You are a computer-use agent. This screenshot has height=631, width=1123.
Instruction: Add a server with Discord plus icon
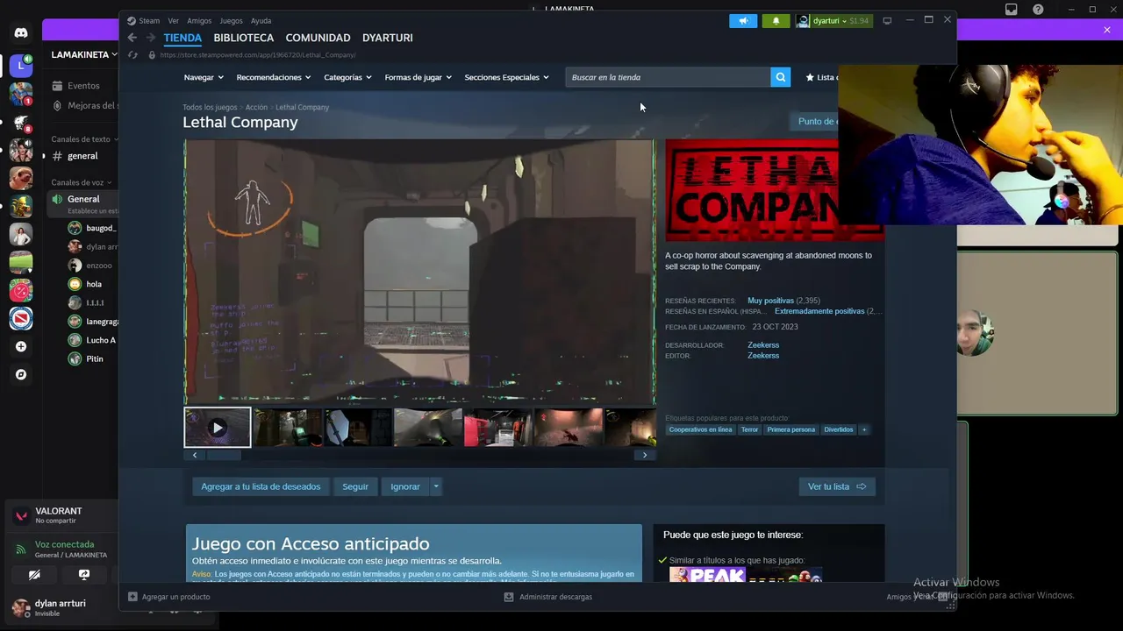point(21,346)
